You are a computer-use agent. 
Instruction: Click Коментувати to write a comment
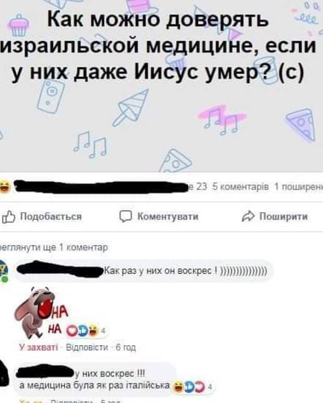point(159,217)
